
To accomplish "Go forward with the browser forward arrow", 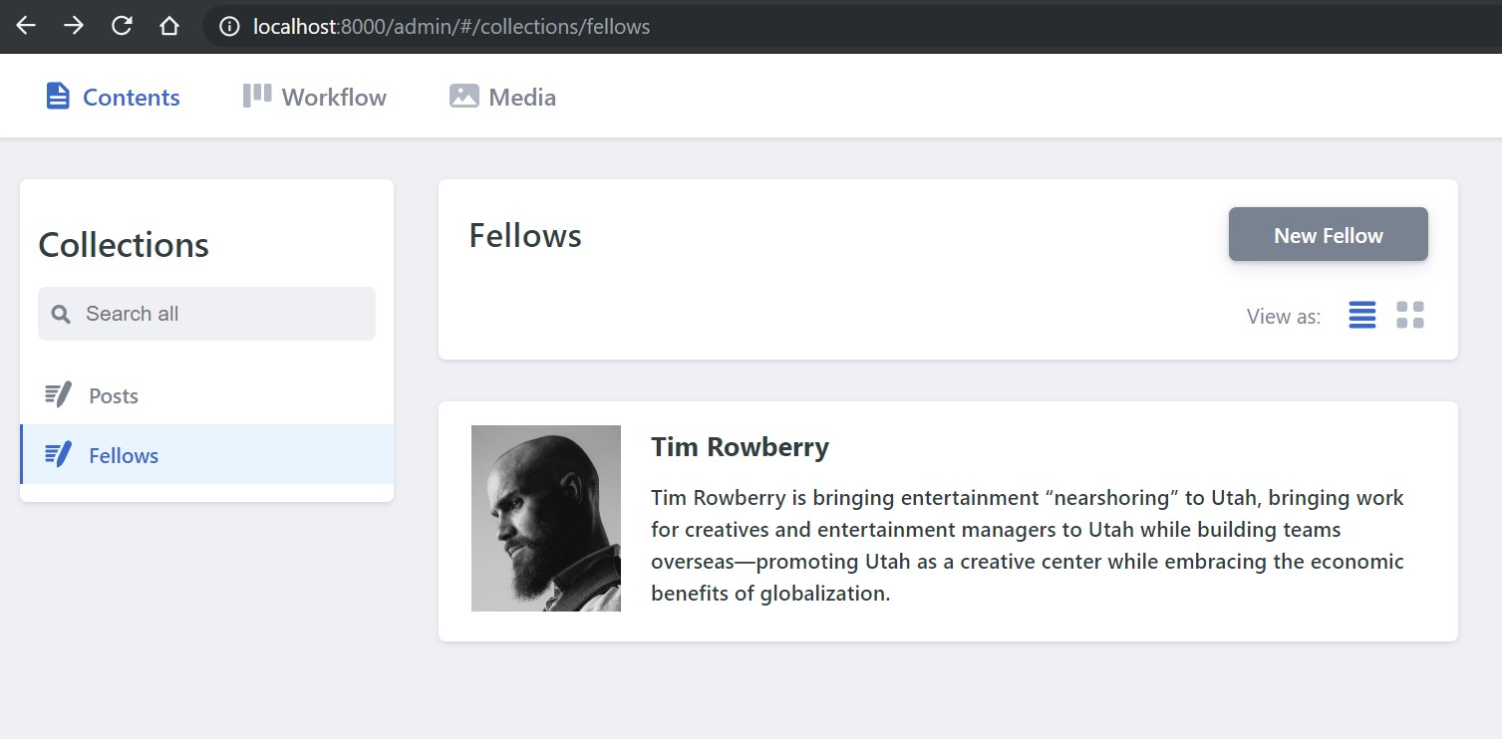I will pyautogui.click(x=74, y=26).
